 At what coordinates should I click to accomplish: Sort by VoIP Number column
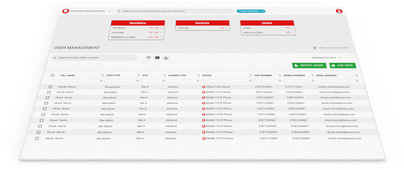coord(280,75)
